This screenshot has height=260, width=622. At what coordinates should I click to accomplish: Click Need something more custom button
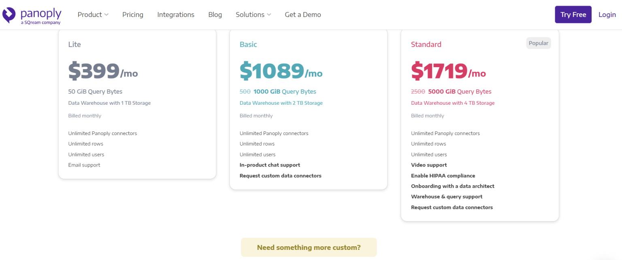pyautogui.click(x=309, y=247)
